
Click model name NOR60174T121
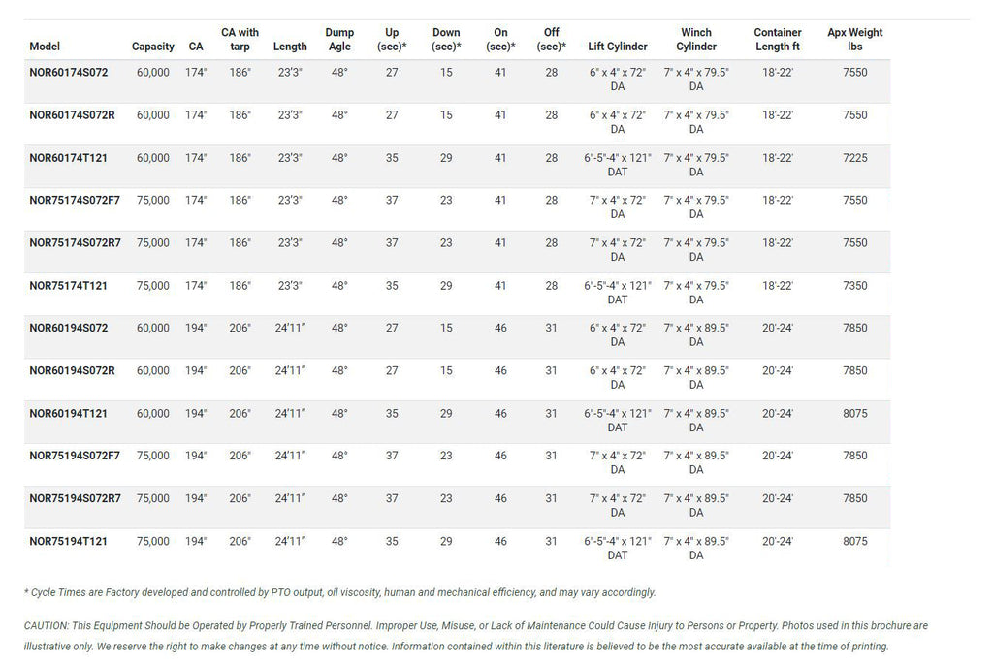(69, 158)
